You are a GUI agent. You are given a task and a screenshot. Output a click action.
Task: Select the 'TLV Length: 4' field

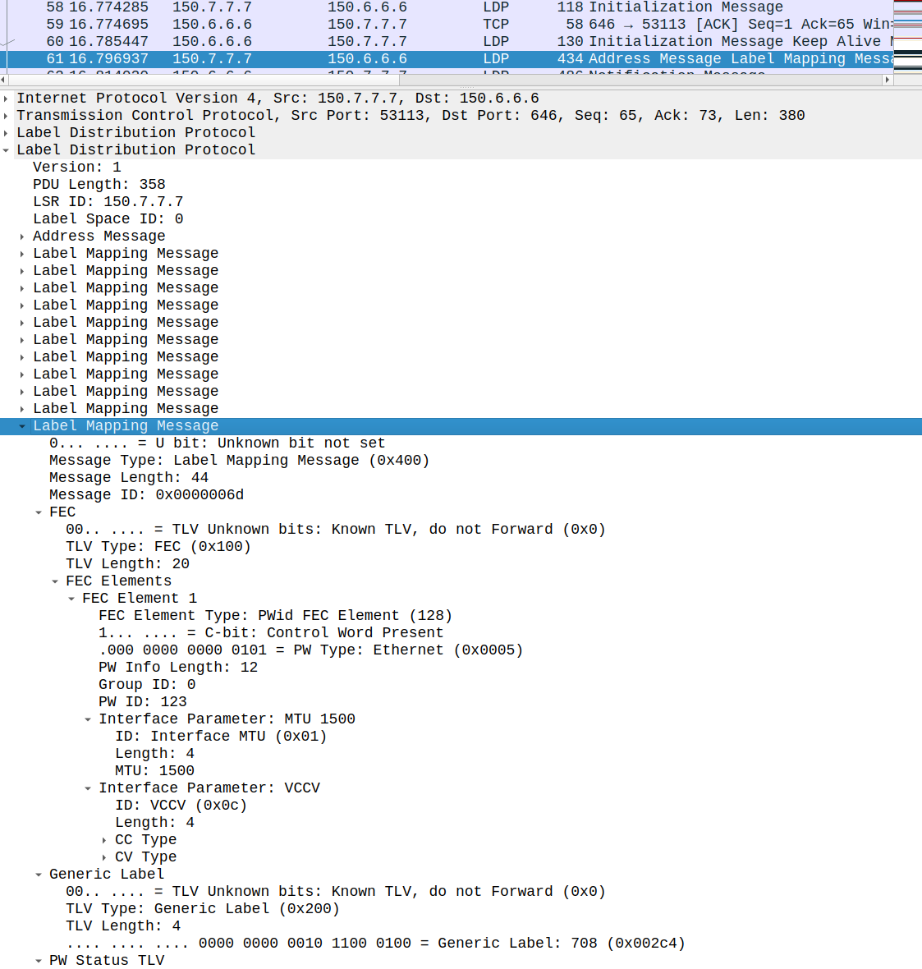pos(123,927)
